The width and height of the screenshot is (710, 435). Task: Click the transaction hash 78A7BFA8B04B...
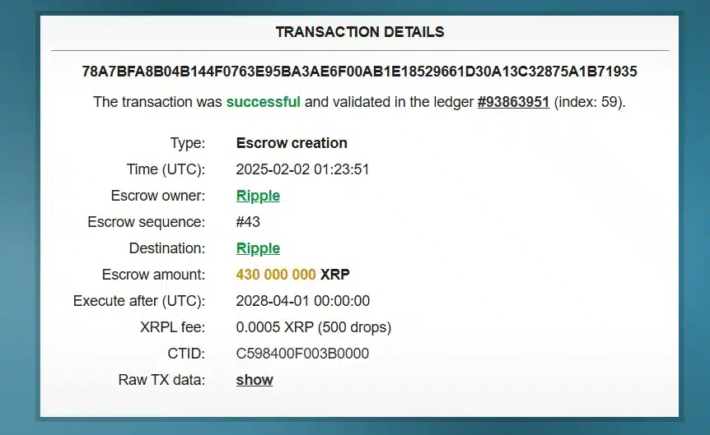point(359,72)
